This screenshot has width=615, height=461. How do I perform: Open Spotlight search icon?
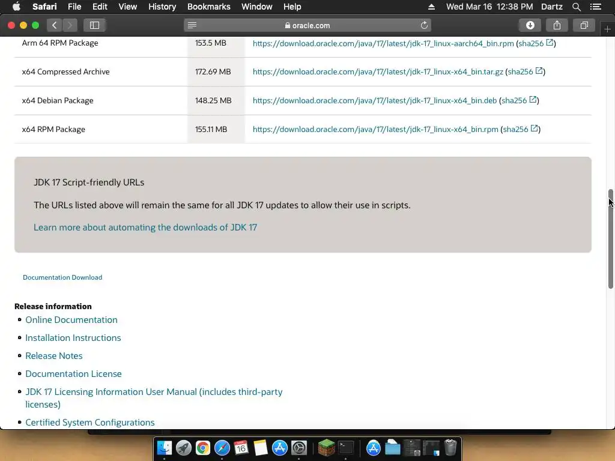tap(576, 7)
